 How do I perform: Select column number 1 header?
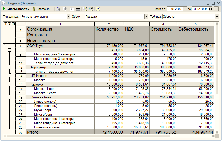tap(60, 24)
